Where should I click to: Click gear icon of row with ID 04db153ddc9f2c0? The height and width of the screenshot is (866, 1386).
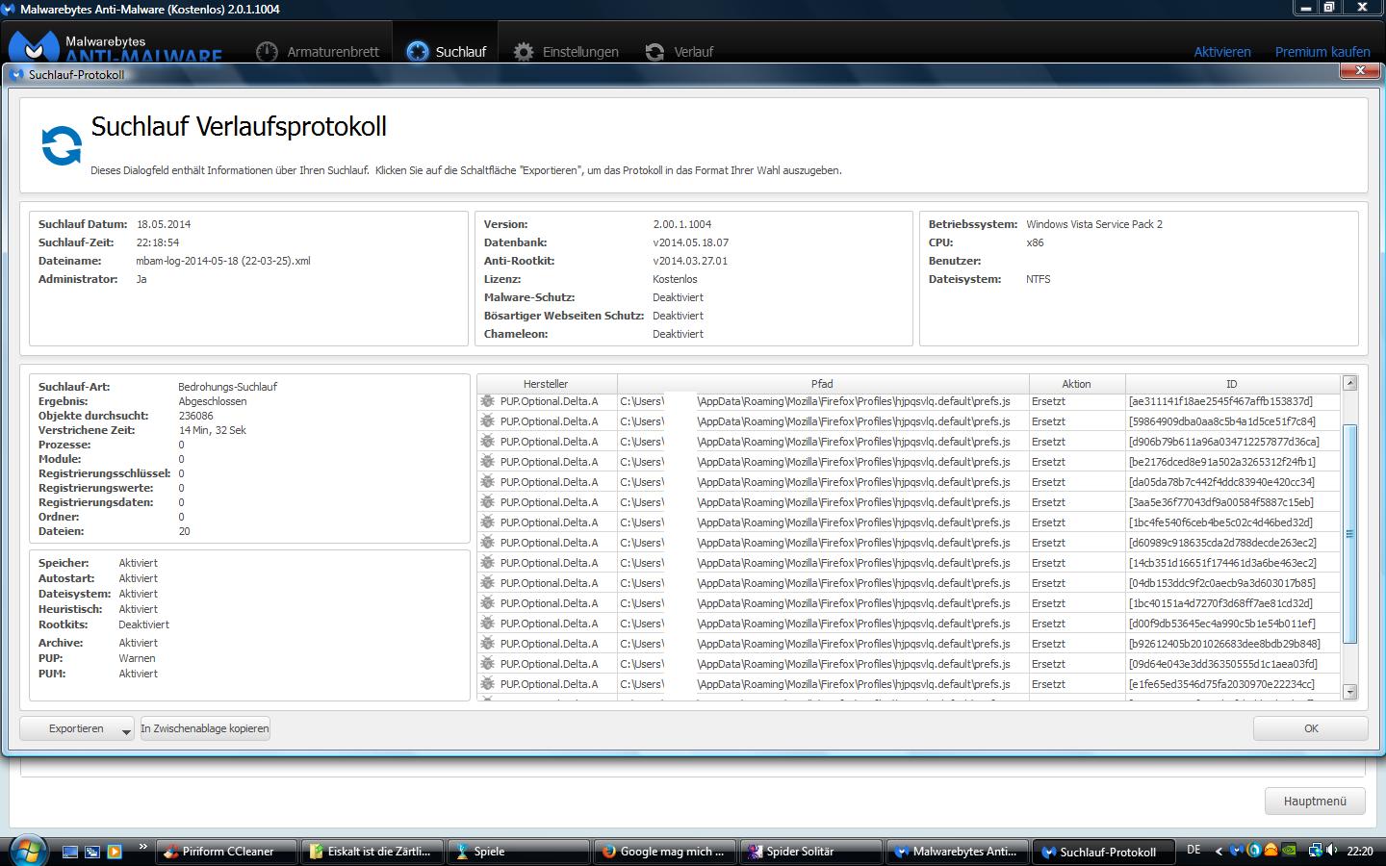tap(487, 583)
